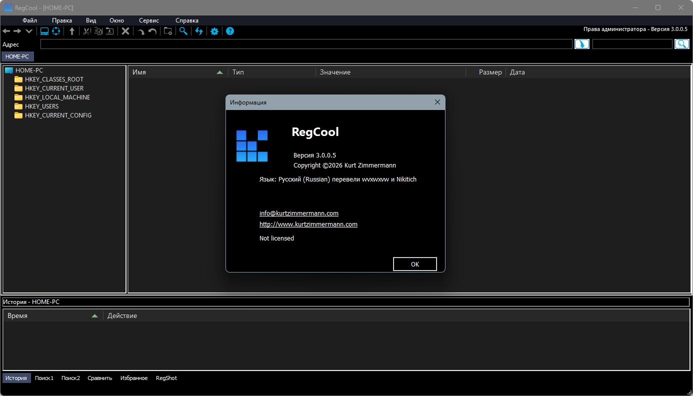693x396 pixels.
Task: Switch to the Избранное bottom tab
Action: point(134,378)
